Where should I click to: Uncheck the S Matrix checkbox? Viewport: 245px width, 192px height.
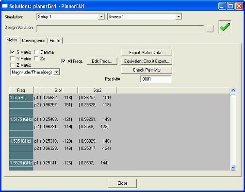[x=13, y=52]
